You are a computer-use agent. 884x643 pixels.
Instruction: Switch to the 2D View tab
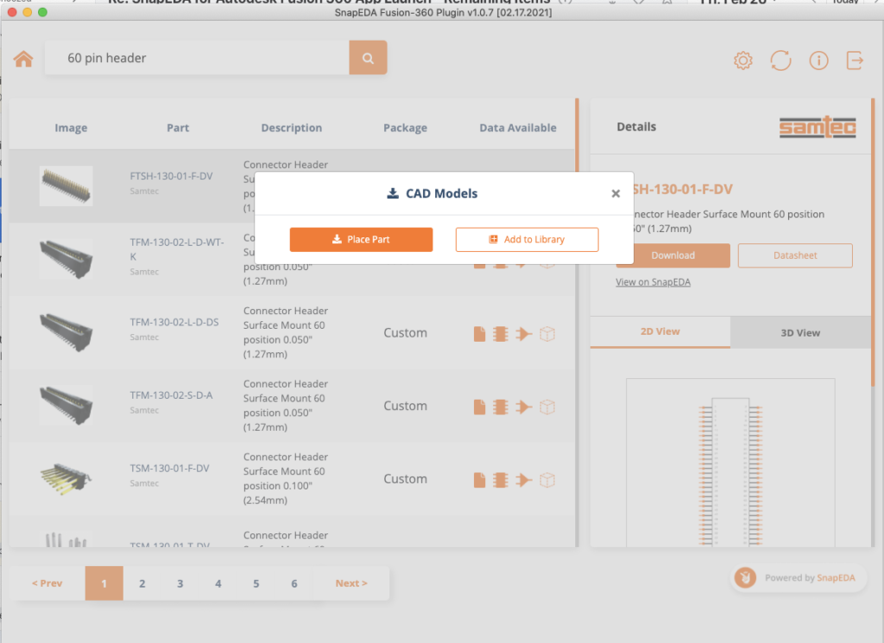[660, 332]
